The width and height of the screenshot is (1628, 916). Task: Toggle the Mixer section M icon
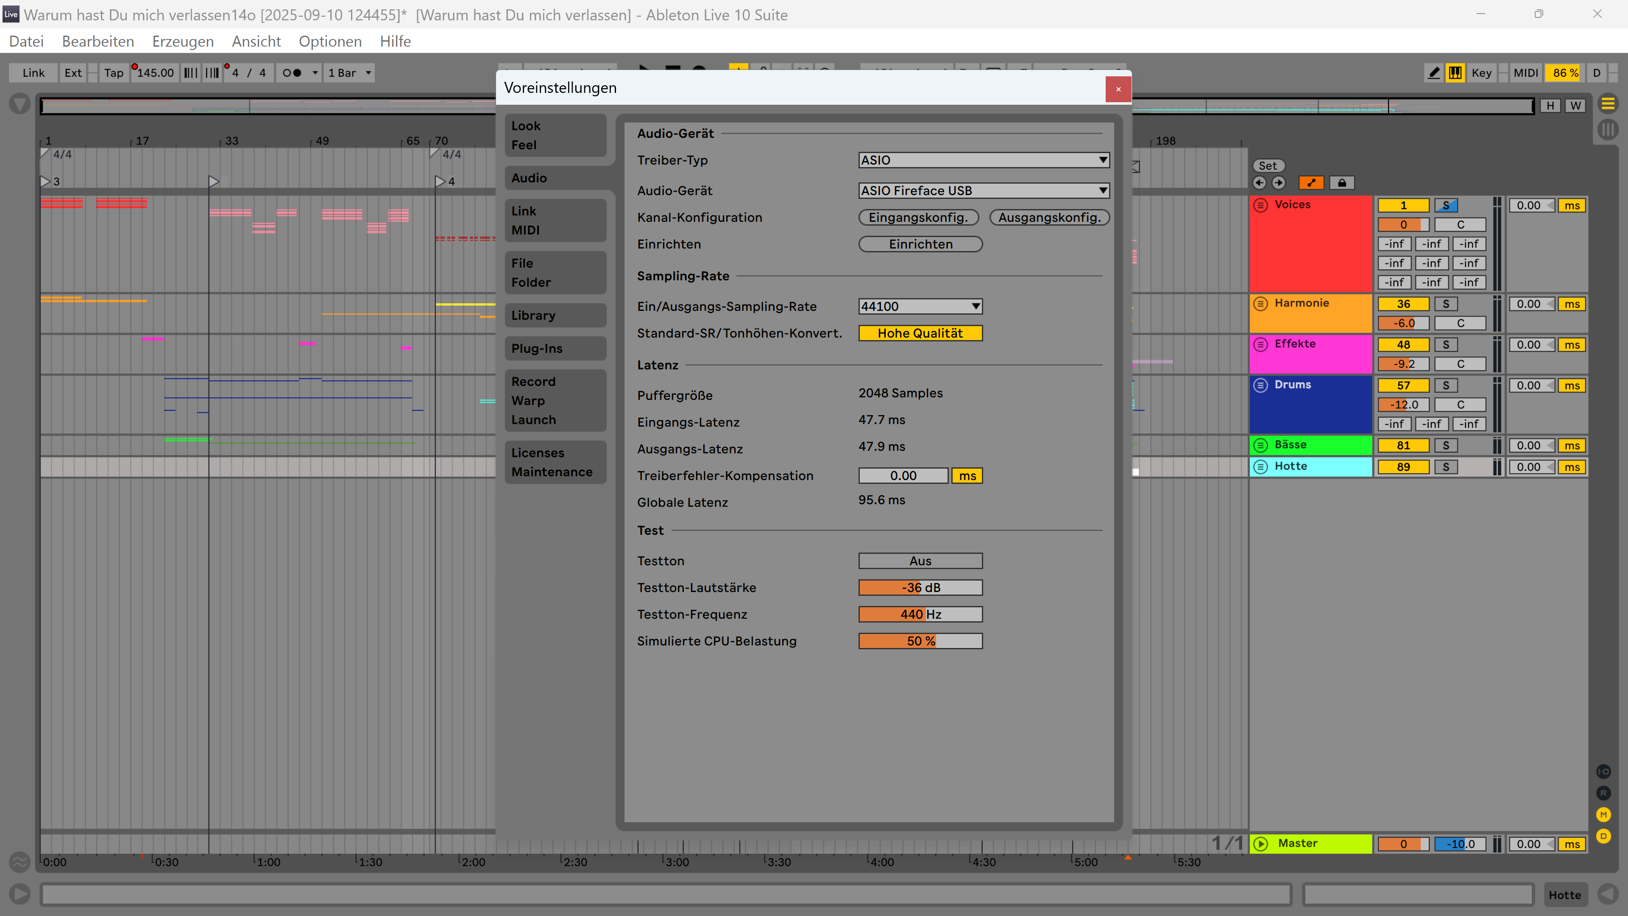(1603, 814)
